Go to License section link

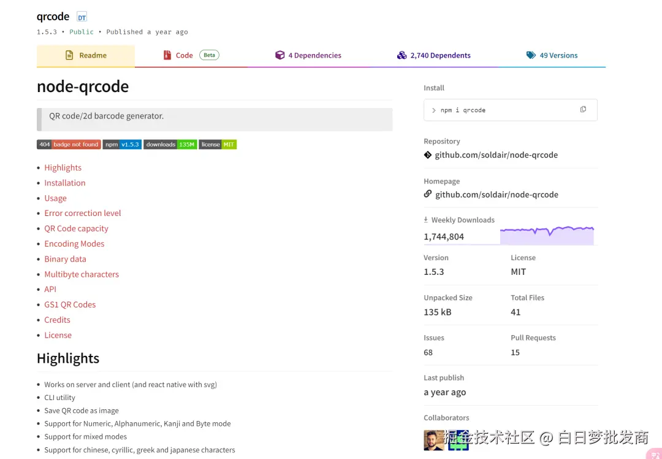(x=58, y=335)
